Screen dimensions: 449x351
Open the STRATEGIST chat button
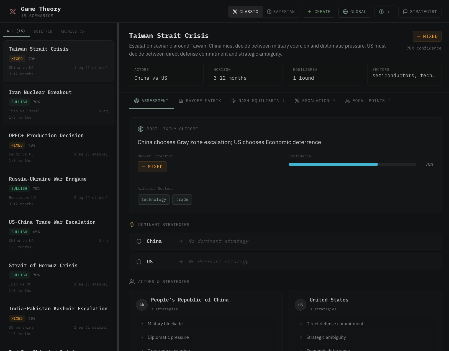420,12
